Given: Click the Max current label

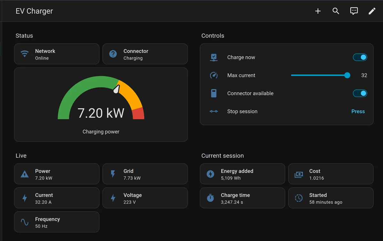Looking at the screenshot, I should click(241, 76).
